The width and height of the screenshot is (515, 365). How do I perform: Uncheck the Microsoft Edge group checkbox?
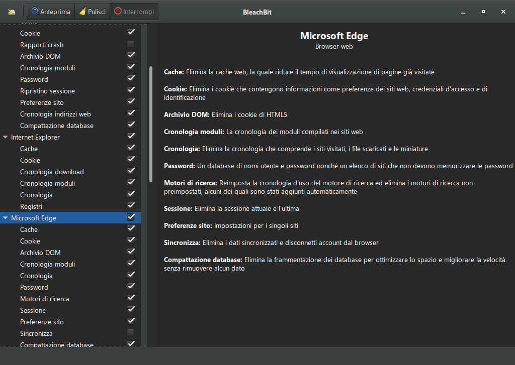(131, 217)
